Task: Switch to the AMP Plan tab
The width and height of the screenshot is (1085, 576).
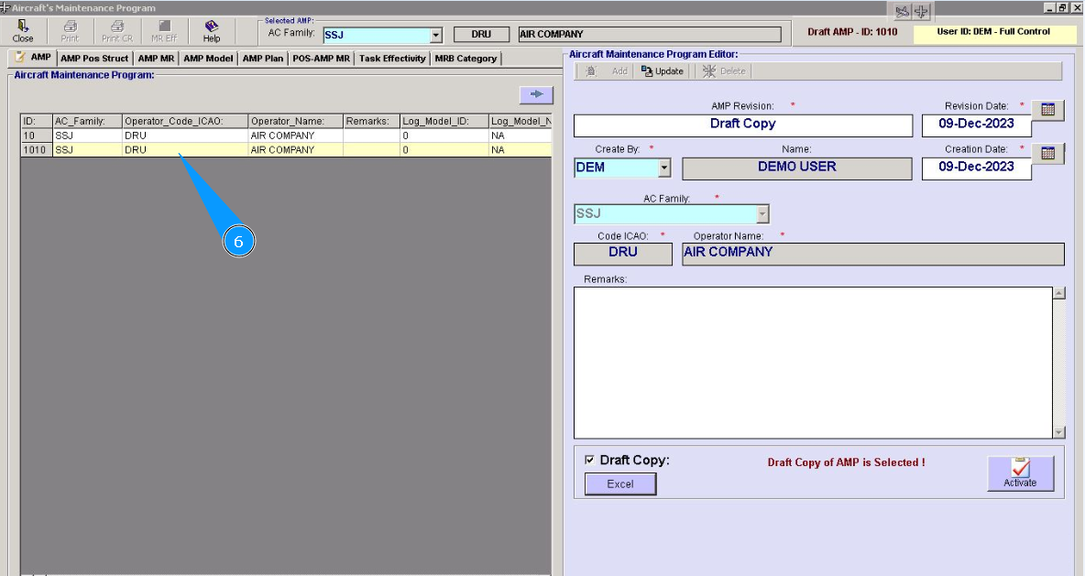Action: pos(263,58)
